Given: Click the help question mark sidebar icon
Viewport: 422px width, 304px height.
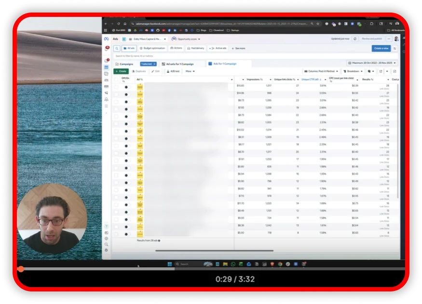Looking at the screenshot, I should coord(106,226).
